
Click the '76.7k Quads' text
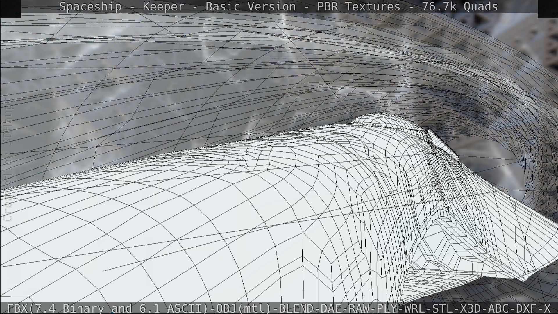(460, 6)
